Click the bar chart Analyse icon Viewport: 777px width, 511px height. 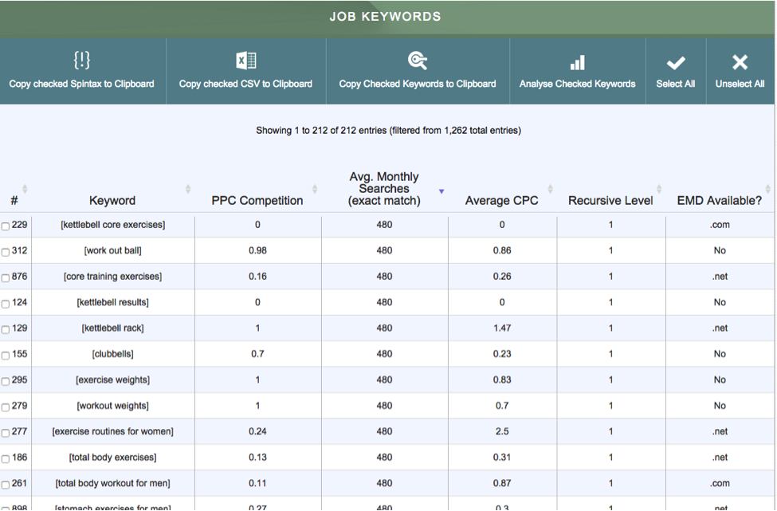point(577,62)
